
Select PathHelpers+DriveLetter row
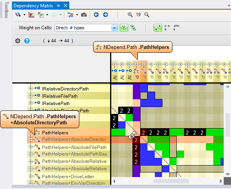pos(69,176)
